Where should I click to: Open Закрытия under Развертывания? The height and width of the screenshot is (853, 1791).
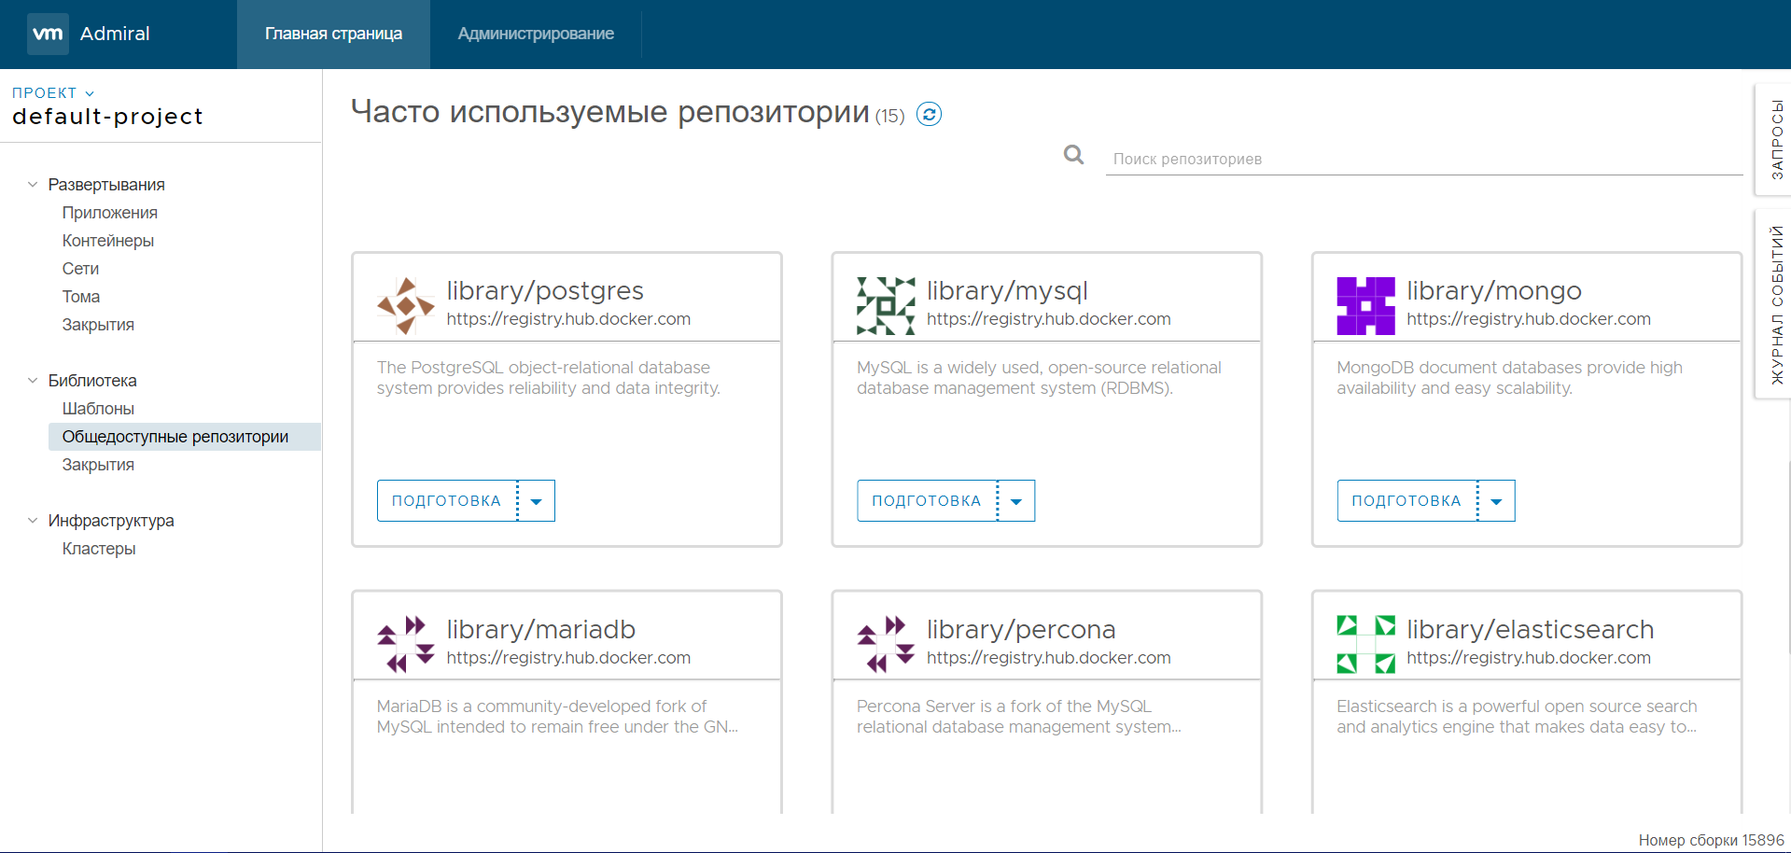(98, 325)
